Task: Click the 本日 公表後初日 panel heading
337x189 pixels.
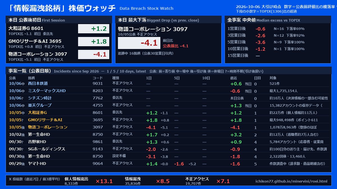Action: point(24,20)
